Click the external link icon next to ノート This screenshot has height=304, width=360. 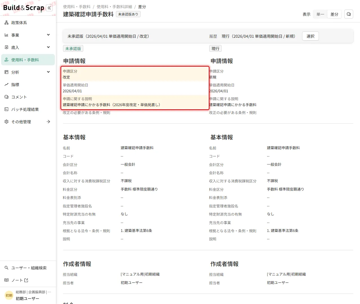(26, 280)
